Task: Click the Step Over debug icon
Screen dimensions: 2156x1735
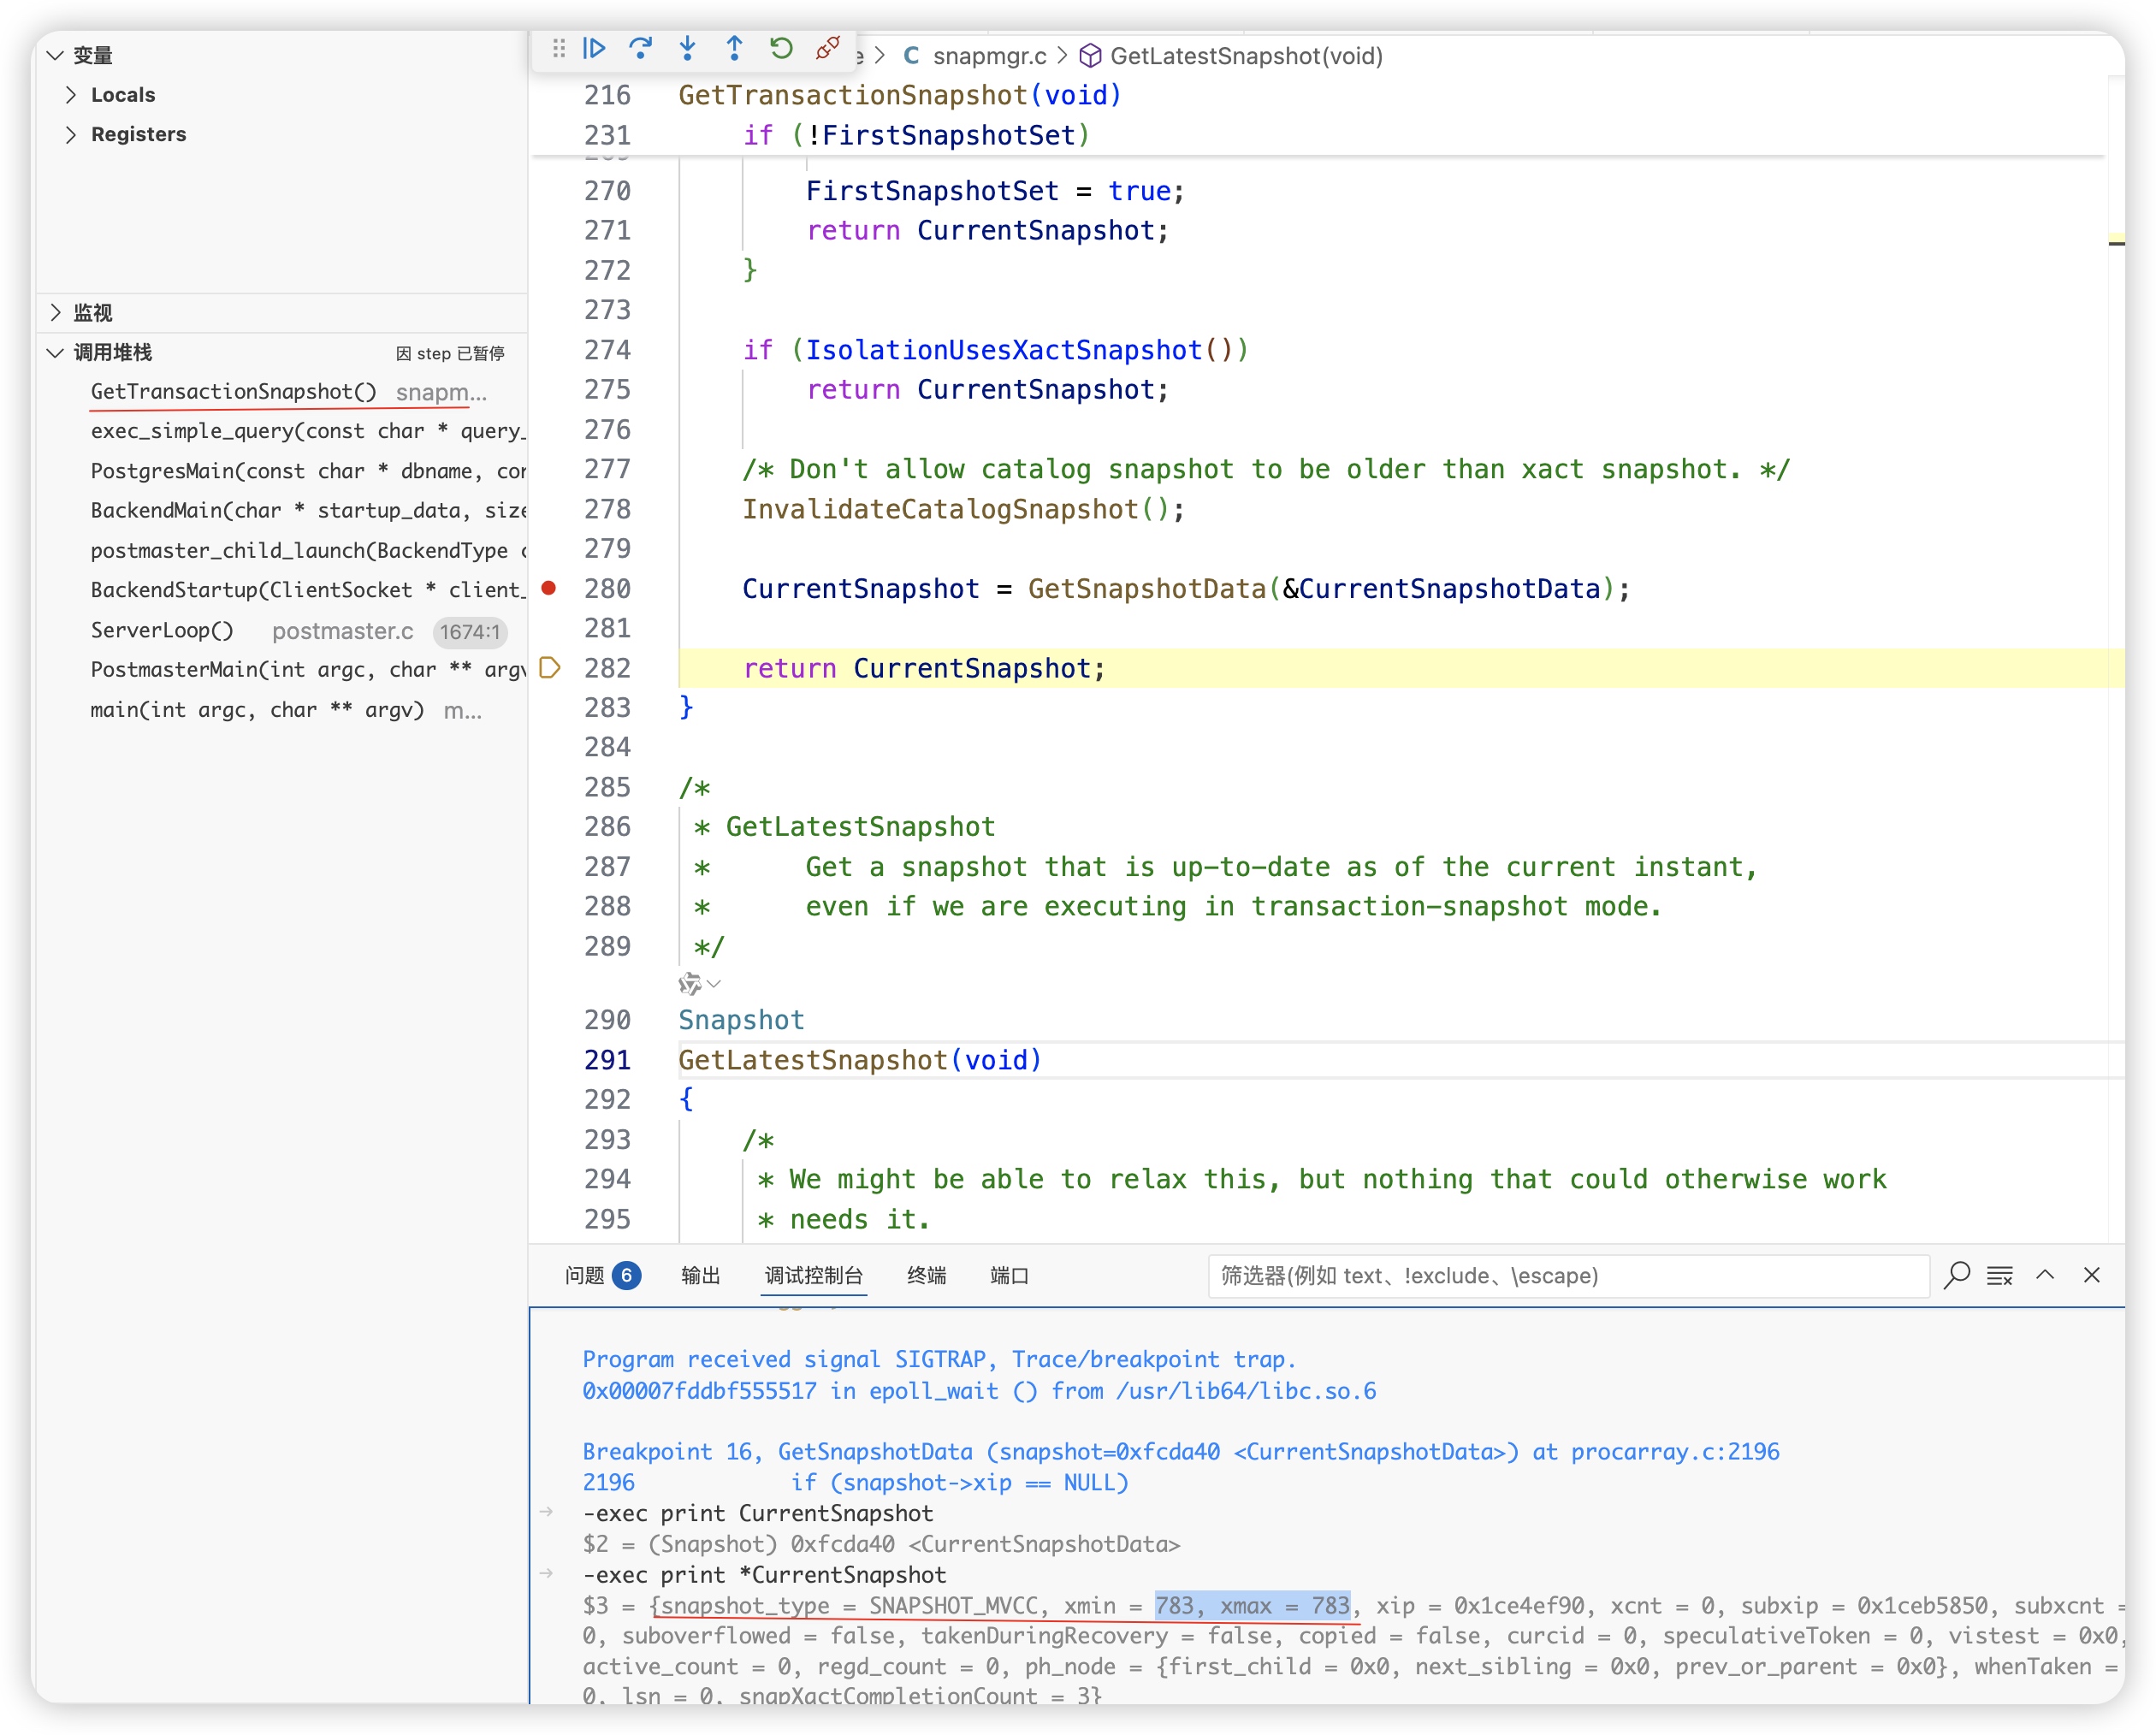Action: (x=640, y=47)
